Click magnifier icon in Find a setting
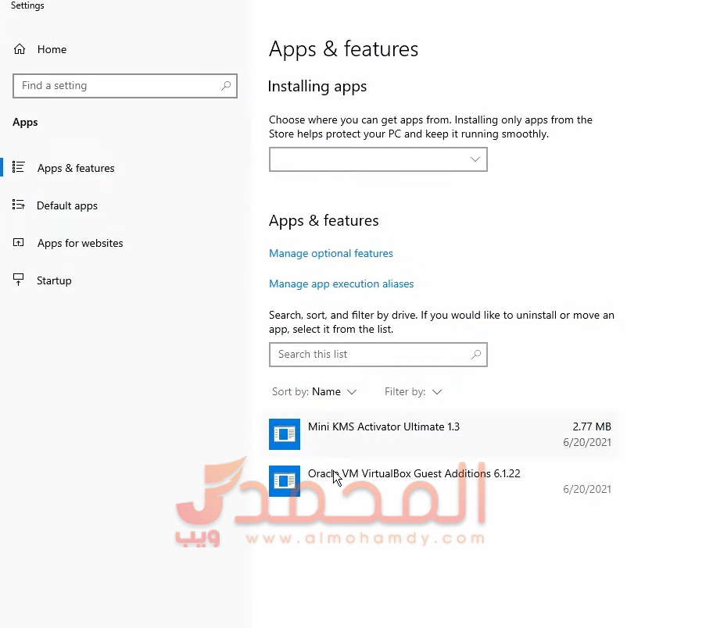Viewport: 713px width, 628px height. click(x=225, y=85)
